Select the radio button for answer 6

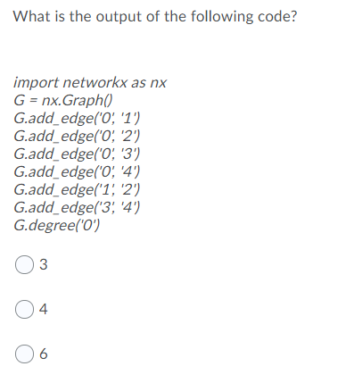point(24,354)
